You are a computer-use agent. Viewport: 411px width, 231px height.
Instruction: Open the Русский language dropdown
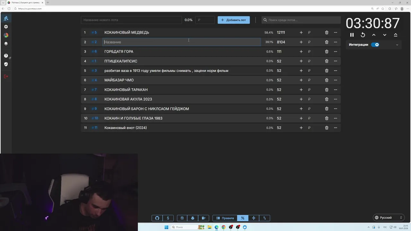389,218
